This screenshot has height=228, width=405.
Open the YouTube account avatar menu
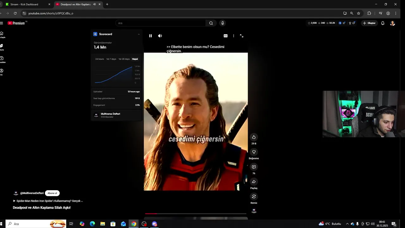393,23
